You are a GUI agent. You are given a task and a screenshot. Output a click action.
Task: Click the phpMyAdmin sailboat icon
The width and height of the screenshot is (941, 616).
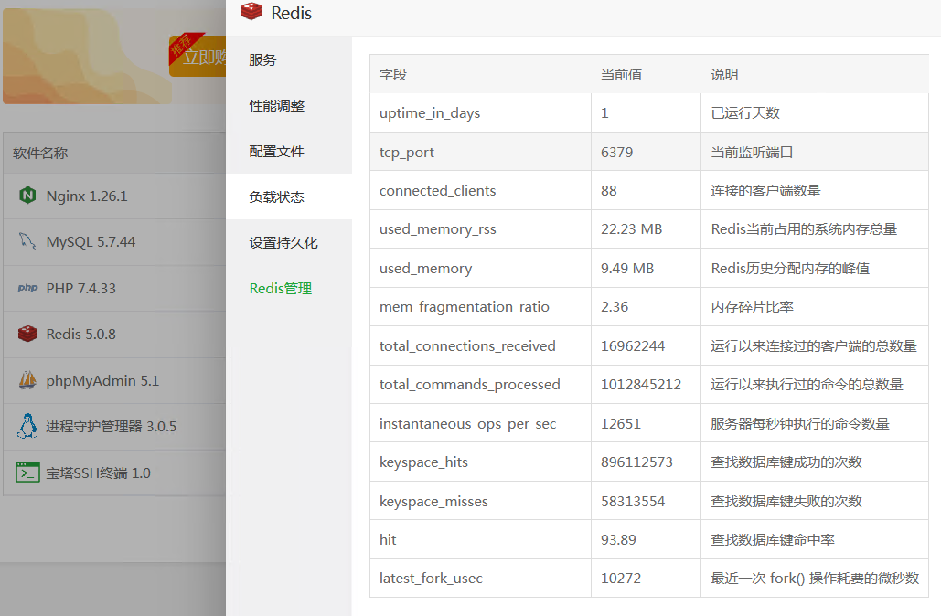pyautogui.click(x=27, y=380)
